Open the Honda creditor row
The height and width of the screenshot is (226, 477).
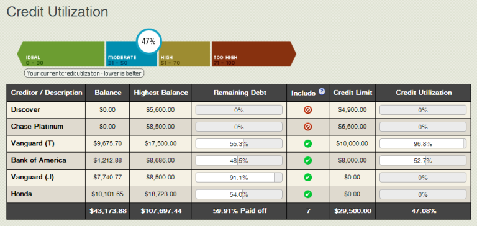(238, 194)
